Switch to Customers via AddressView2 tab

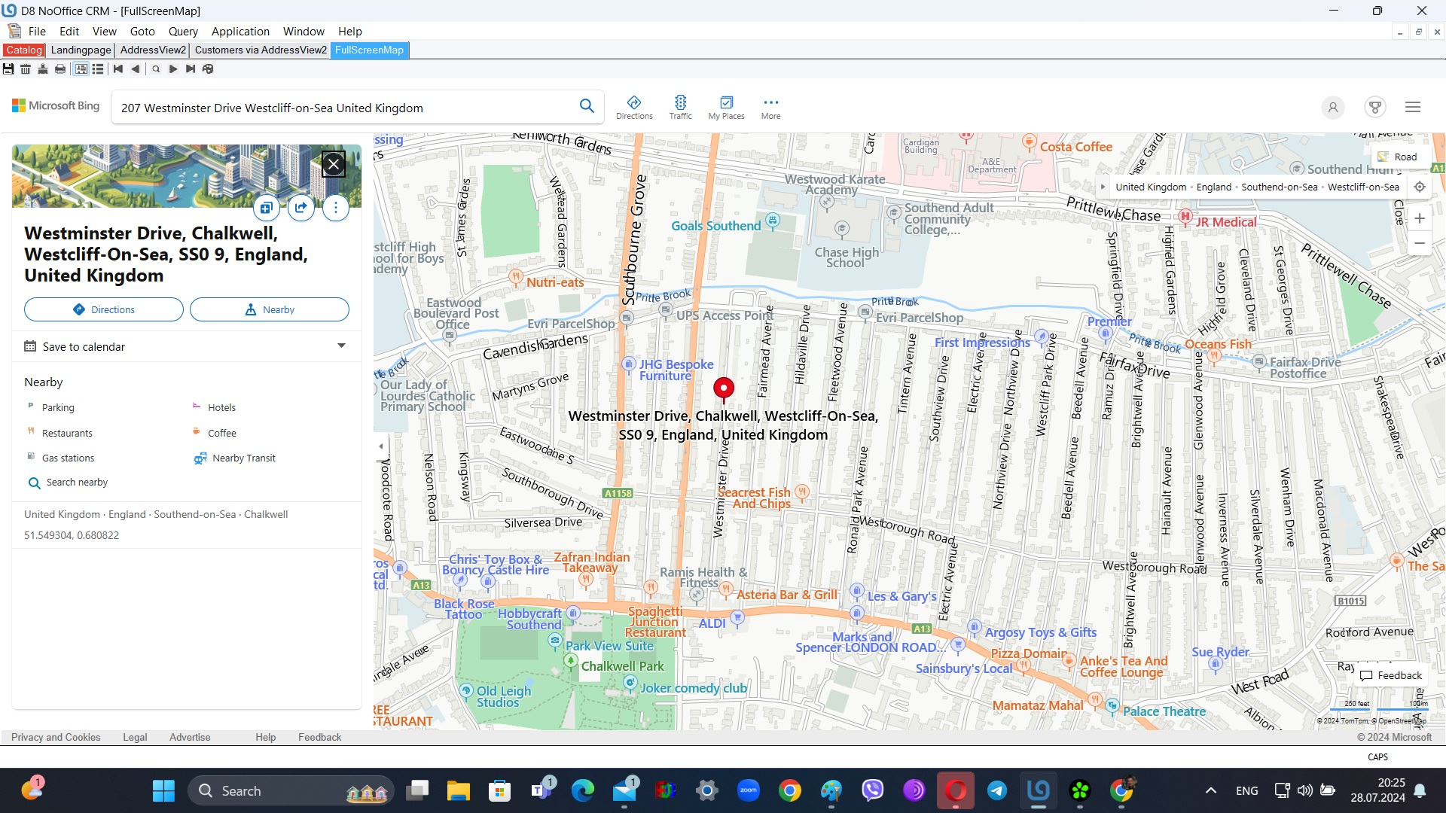[261, 50]
